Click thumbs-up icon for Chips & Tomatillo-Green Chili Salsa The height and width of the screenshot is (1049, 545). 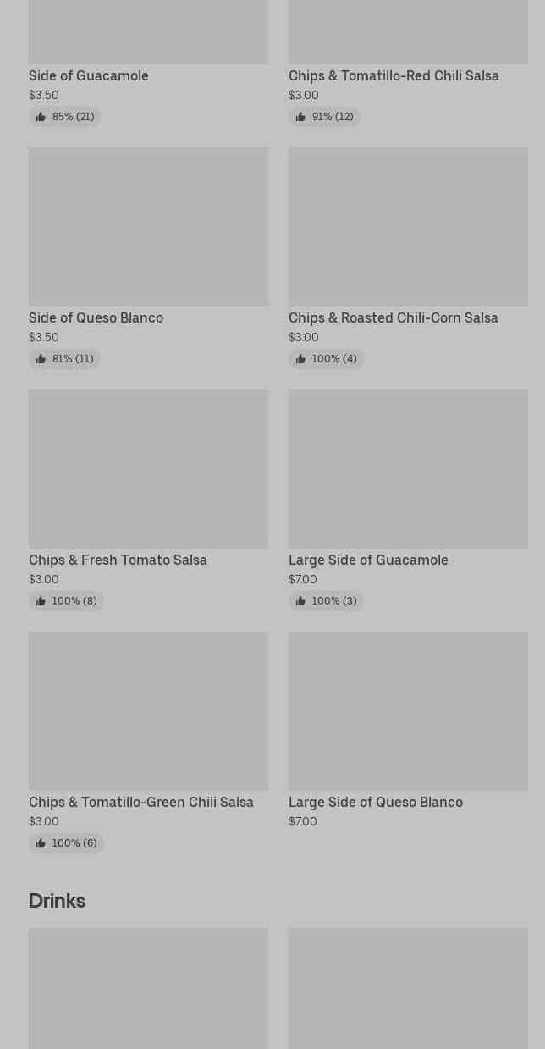(41, 843)
